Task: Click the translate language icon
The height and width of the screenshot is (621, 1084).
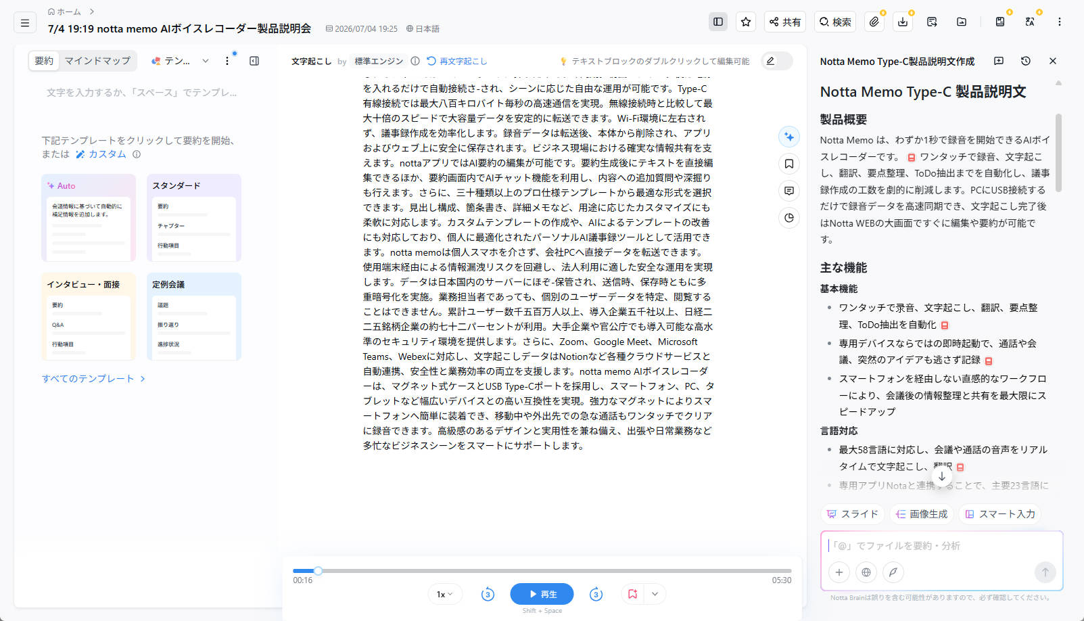Action: [1030, 22]
